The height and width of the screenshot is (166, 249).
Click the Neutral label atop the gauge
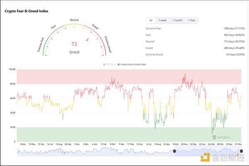[74, 20]
